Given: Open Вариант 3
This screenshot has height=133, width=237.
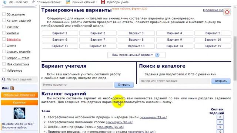Looking at the screenshot, I should click(136, 33).
